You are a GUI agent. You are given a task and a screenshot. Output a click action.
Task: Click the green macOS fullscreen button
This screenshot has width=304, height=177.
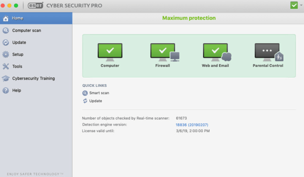tap(16, 6)
